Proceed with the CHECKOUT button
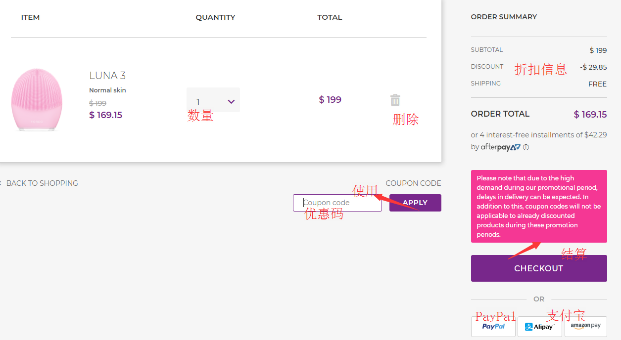 pyautogui.click(x=538, y=268)
